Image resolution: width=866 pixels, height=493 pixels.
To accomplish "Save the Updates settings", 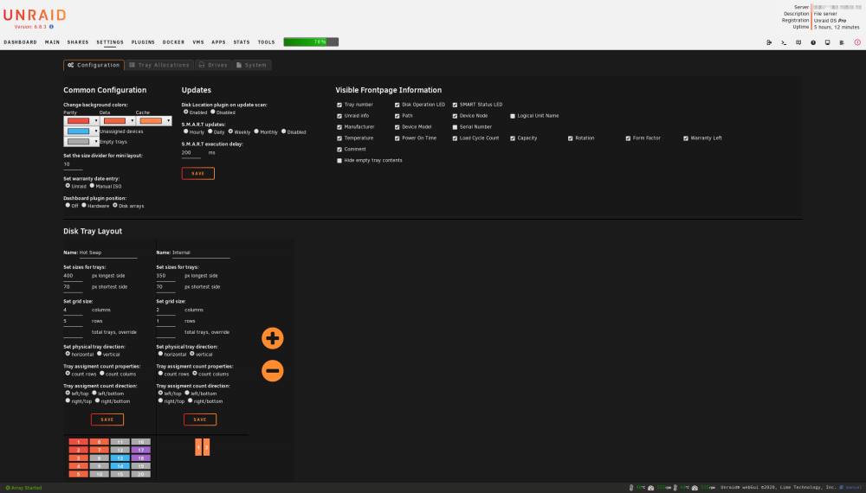I will [197, 173].
